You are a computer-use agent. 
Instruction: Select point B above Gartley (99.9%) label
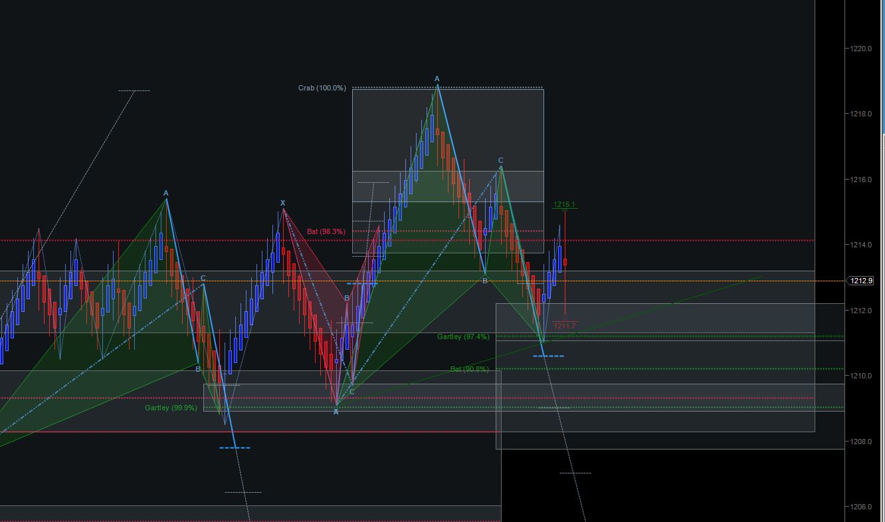tap(198, 368)
